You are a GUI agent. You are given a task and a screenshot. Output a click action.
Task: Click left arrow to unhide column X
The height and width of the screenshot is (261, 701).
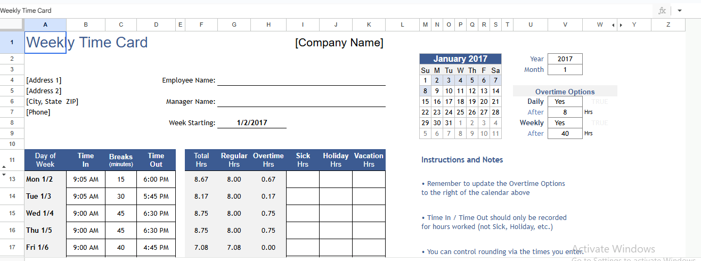(x=613, y=25)
